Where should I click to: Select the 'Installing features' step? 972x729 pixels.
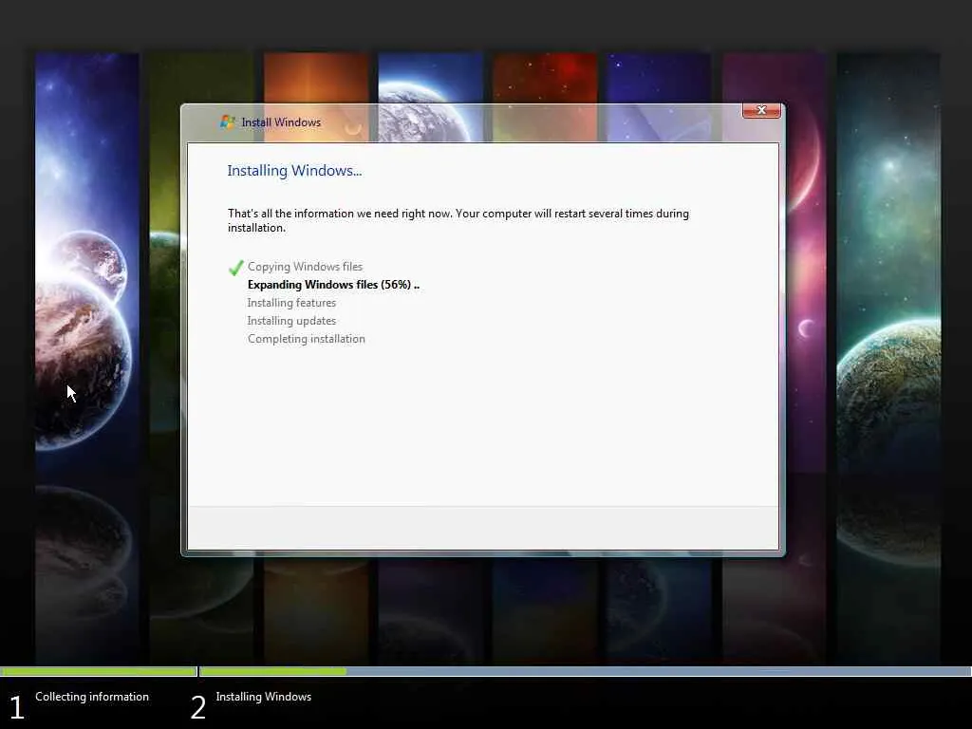pos(291,303)
